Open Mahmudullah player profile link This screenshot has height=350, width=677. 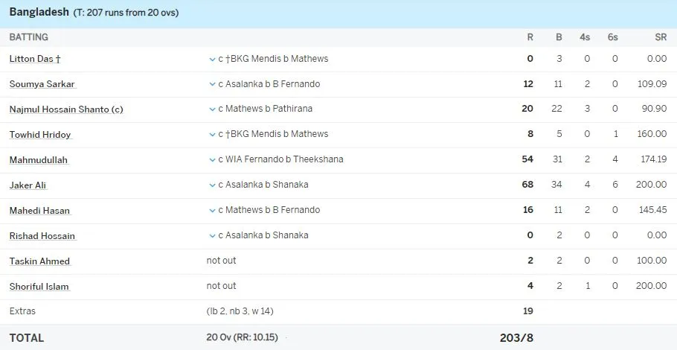pyautogui.click(x=39, y=160)
